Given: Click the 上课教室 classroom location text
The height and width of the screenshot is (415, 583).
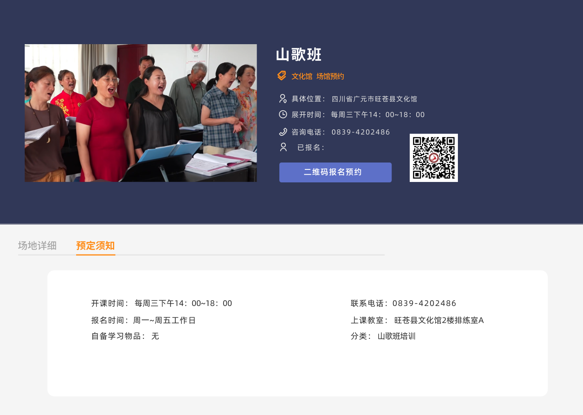Looking at the screenshot, I should pyautogui.click(x=439, y=320).
